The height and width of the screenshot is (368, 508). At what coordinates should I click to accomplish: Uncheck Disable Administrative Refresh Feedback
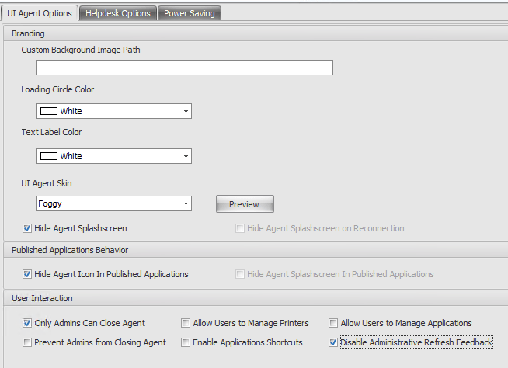point(333,342)
